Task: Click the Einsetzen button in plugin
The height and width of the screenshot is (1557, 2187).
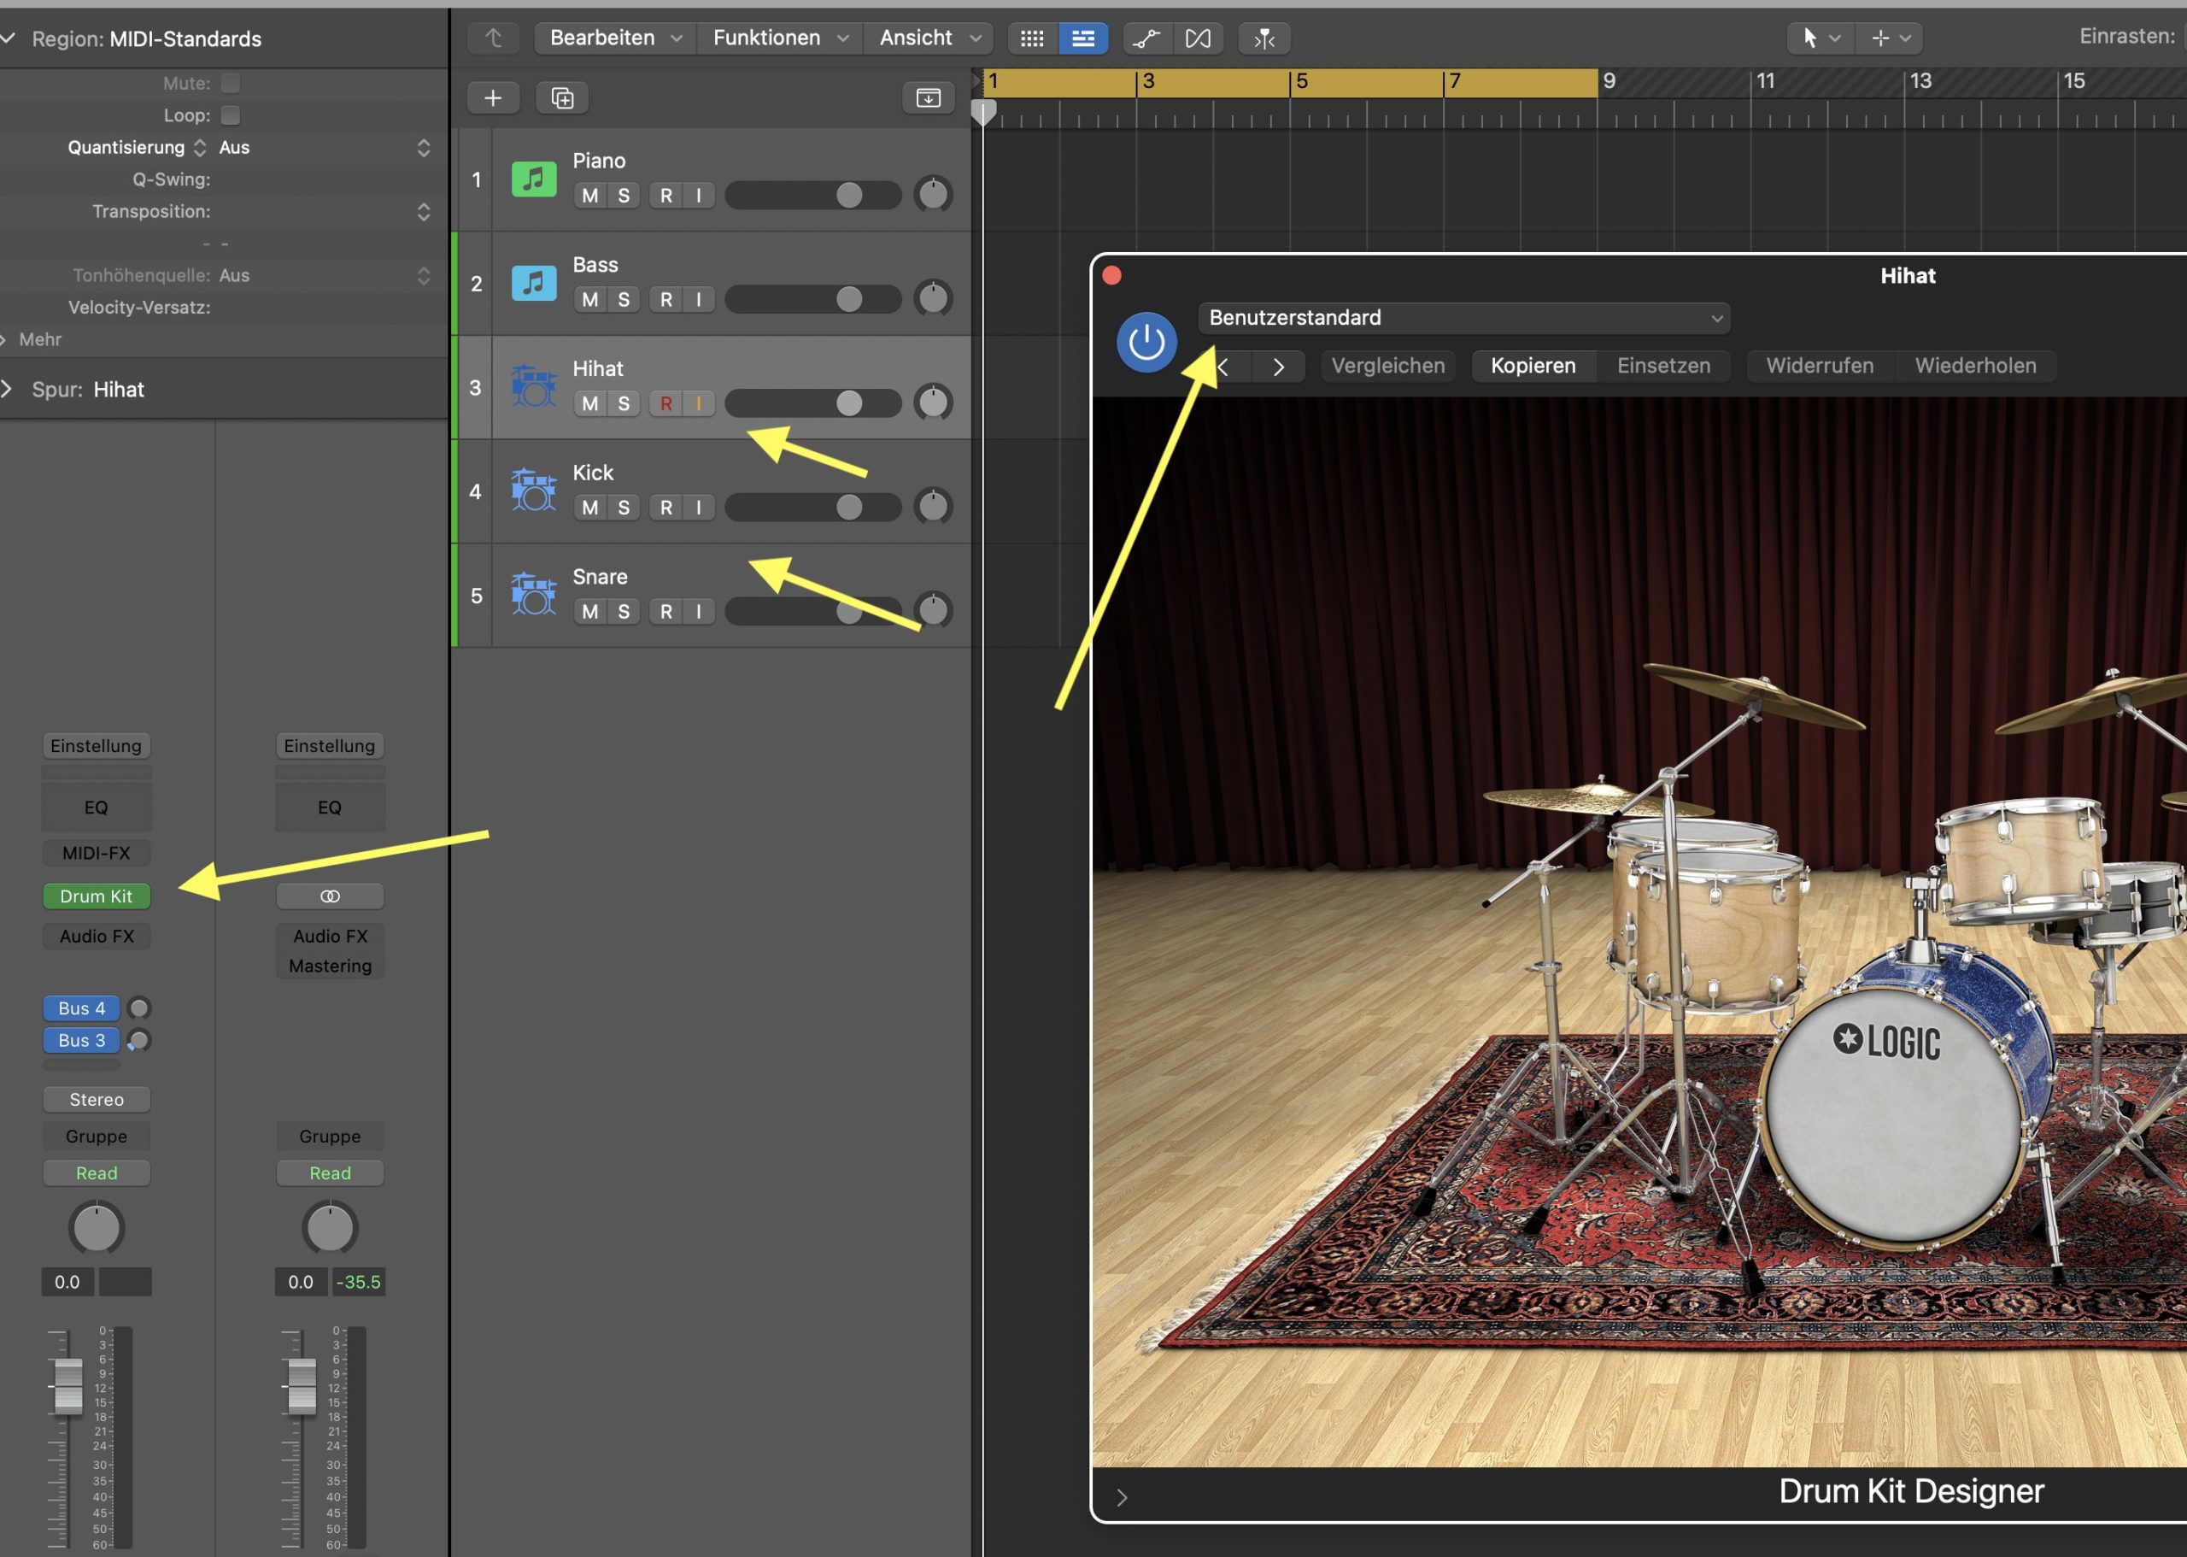Action: pyautogui.click(x=1662, y=367)
